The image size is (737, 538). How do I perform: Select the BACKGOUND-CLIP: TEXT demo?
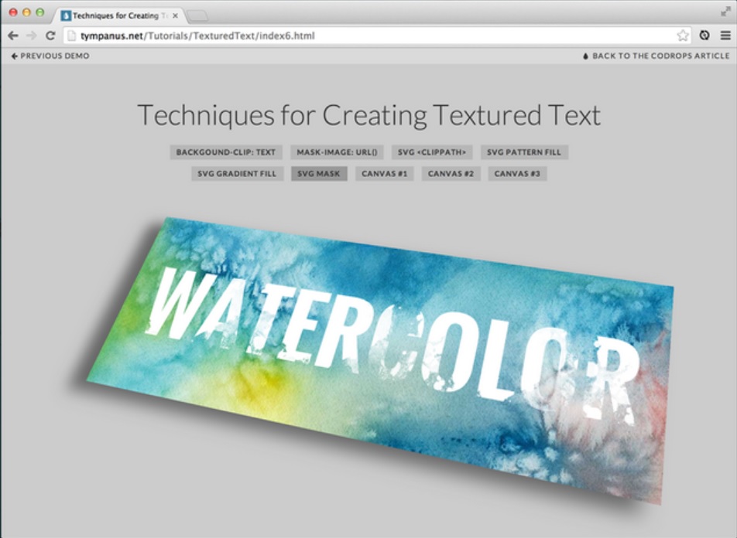point(226,152)
